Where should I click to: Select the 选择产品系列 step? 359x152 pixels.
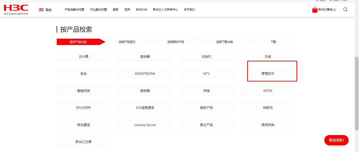pos(127,42)
